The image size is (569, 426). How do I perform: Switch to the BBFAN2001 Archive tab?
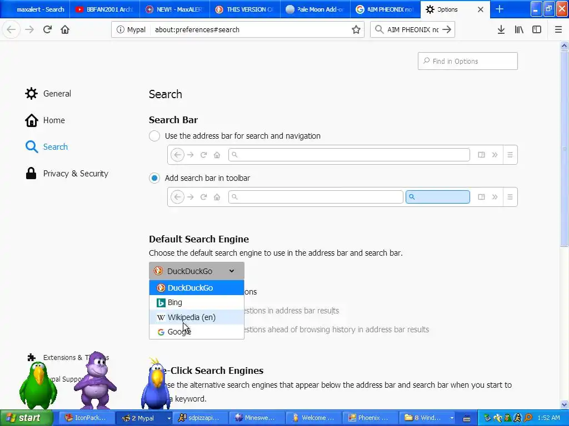pos(104,9)
